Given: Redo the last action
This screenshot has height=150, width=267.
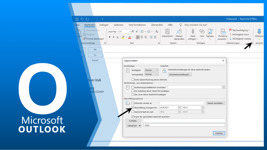Looking at the screenshot, I should point(87,19).
